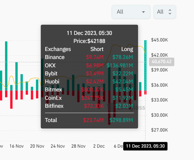Click the OKX exchange name

coord(50,65)
